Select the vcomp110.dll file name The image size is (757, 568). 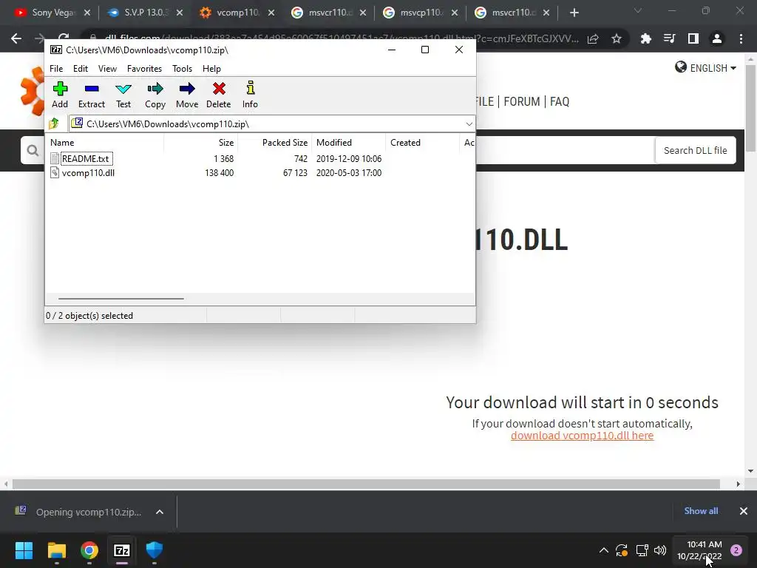point(88,173)
